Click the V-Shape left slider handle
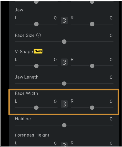This screenshot has width=122, height=147. tap(36, 66)
